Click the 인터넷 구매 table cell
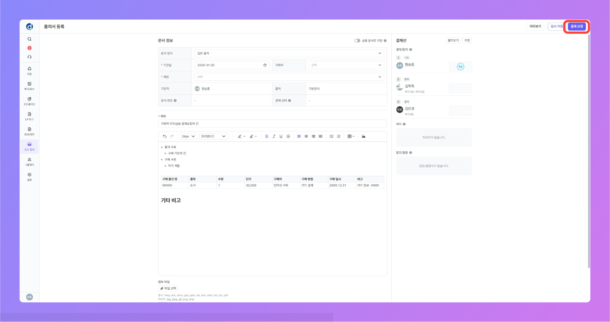The height and width of the screenshot is (322, 610). pyautogui.click(x=286, y=186)
